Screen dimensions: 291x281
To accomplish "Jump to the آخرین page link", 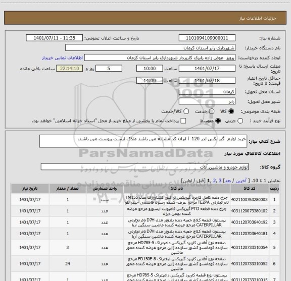I will coord(241,181).
